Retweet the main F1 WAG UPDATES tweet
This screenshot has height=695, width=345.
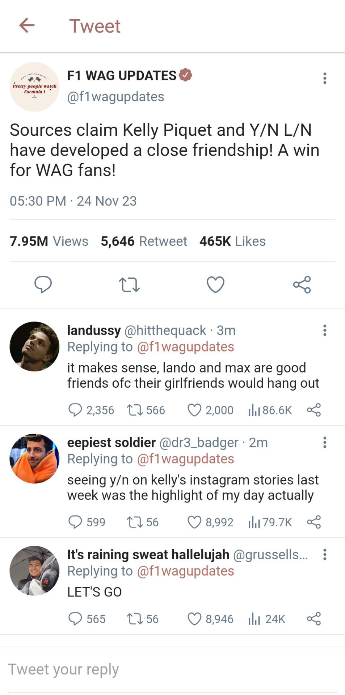pyautogui.click(x=129, y=285)
